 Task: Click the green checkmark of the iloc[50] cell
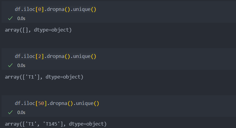coord(10,113)
